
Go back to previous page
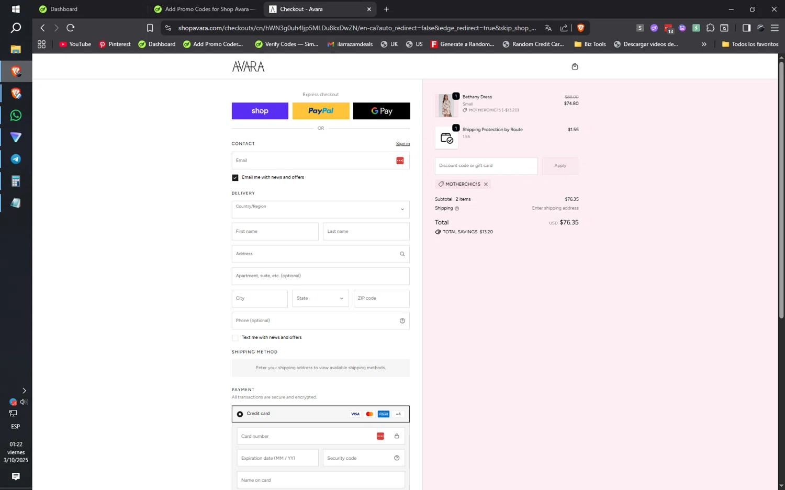coord(42,28)
